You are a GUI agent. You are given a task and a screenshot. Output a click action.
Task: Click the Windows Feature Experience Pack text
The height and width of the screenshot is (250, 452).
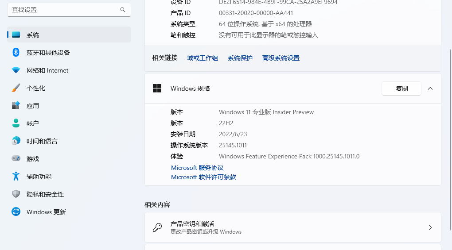(x=289, y=156)
